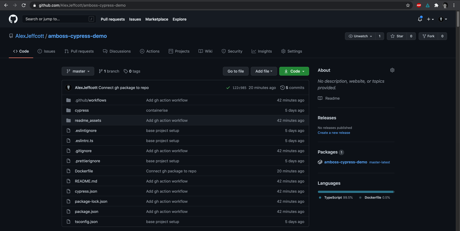Open the plus create-new menu

click(x=430, y=19)
